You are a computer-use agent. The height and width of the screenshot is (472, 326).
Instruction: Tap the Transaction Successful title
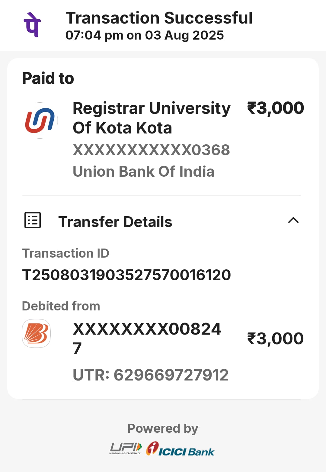(159, 18)
